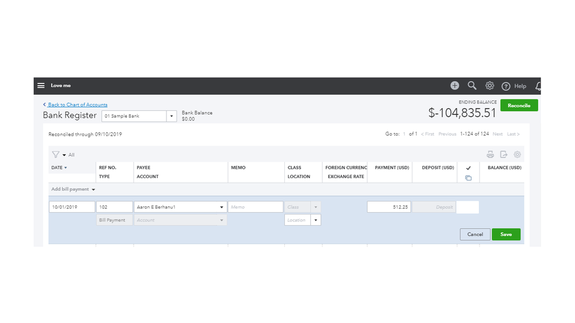Click the plus Create icon
The image size is (575, 323).
(x=455, y=86)
